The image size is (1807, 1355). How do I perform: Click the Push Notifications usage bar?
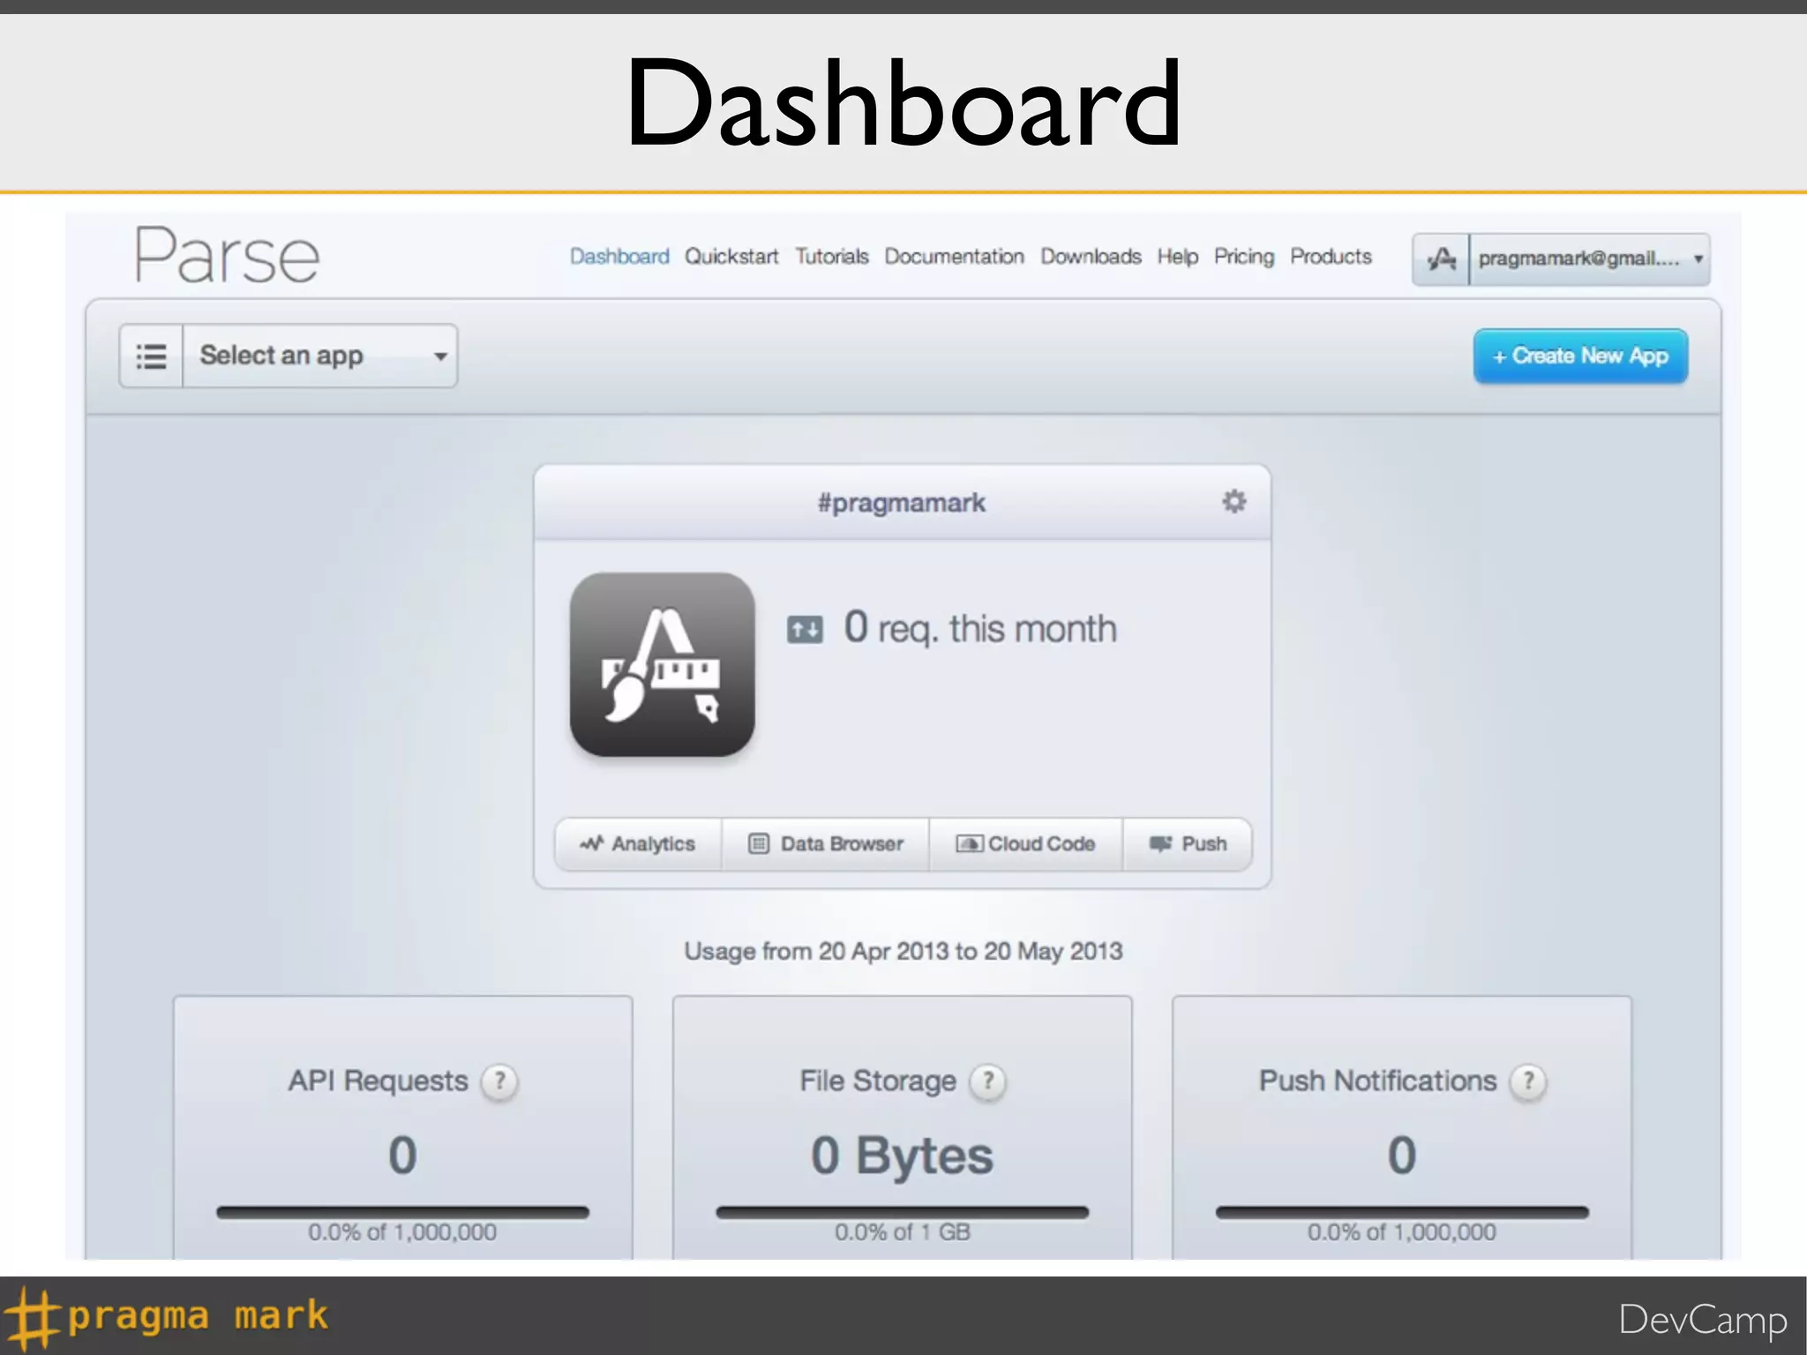pyautogui.click(x=1402, y=1212)
